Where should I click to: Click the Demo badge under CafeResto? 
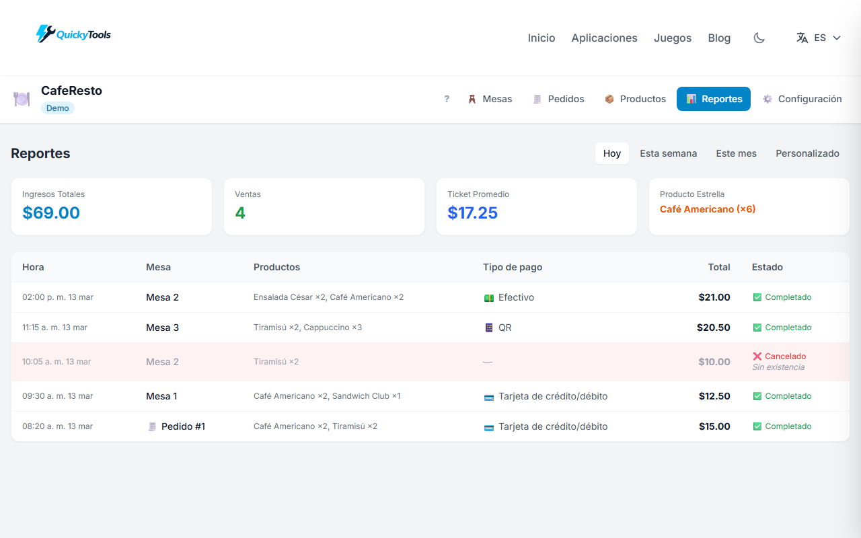[x=57, y=108]
